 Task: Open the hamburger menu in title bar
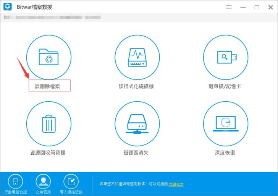pos(229,7)
